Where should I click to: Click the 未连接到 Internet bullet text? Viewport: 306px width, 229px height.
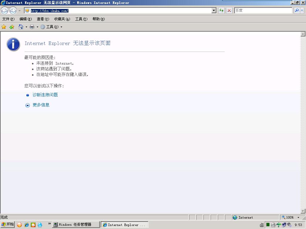click(55, 63)
